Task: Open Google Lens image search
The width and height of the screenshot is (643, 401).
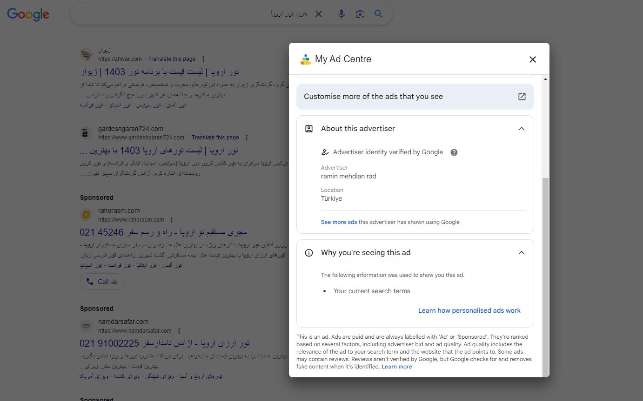Action: click(x=360, y=14)
